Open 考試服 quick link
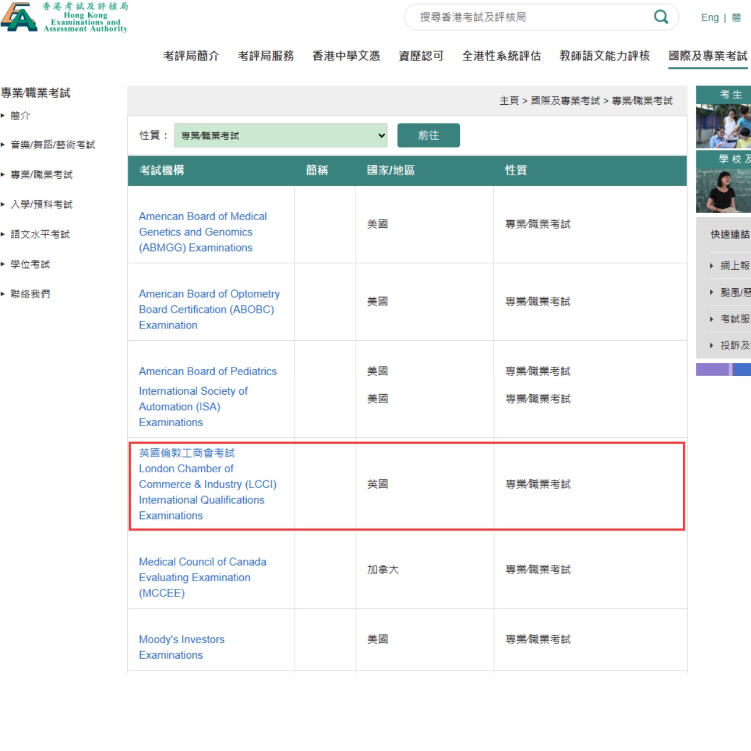Screen dimensions: 751x751 735,319
